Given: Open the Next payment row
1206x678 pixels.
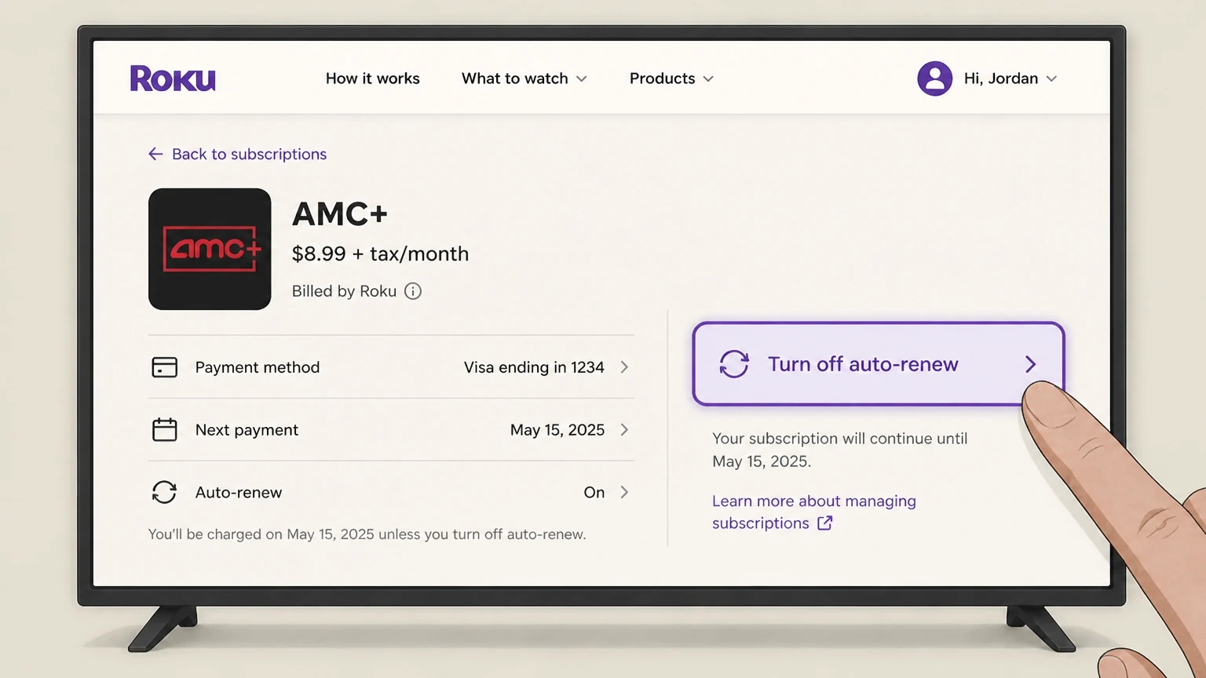Looking at the screenshot, I should [391, 429].
